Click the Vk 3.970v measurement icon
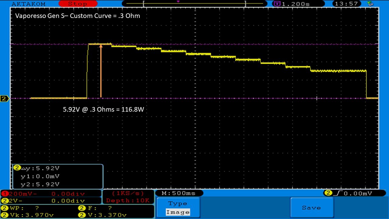 5,215
